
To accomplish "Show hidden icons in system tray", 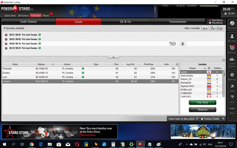I will coord(187,144).
